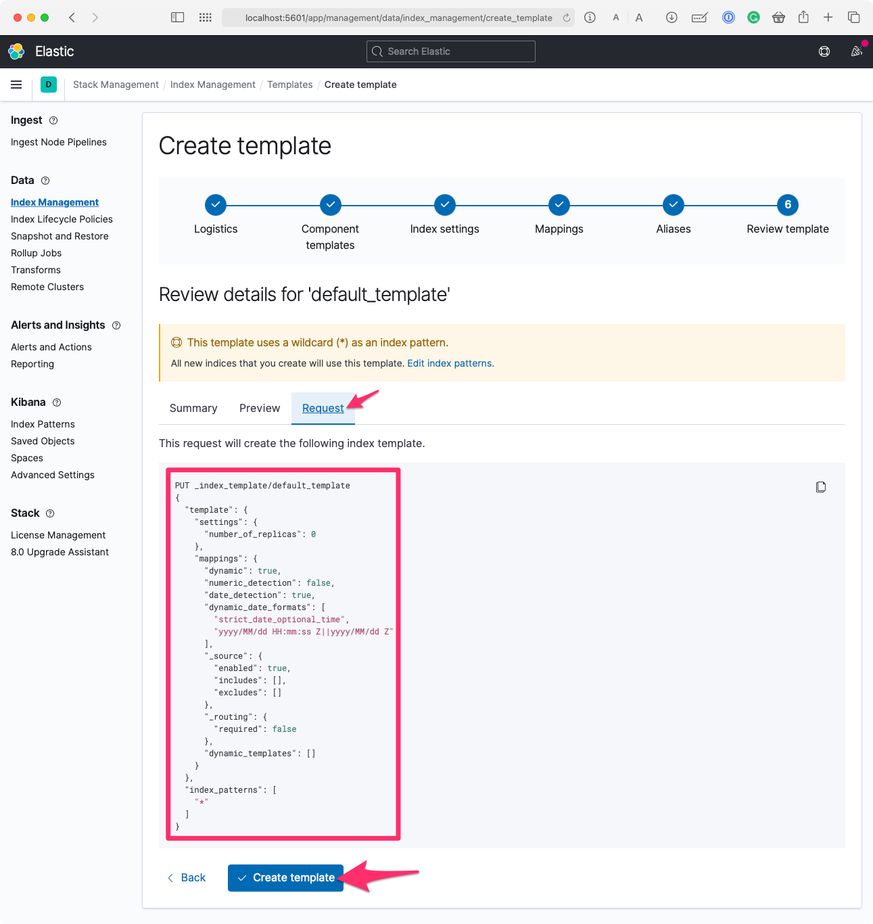Open the green D space avatar
The width and height of the screenshot is (873, 924).
[x=49, y=85]
